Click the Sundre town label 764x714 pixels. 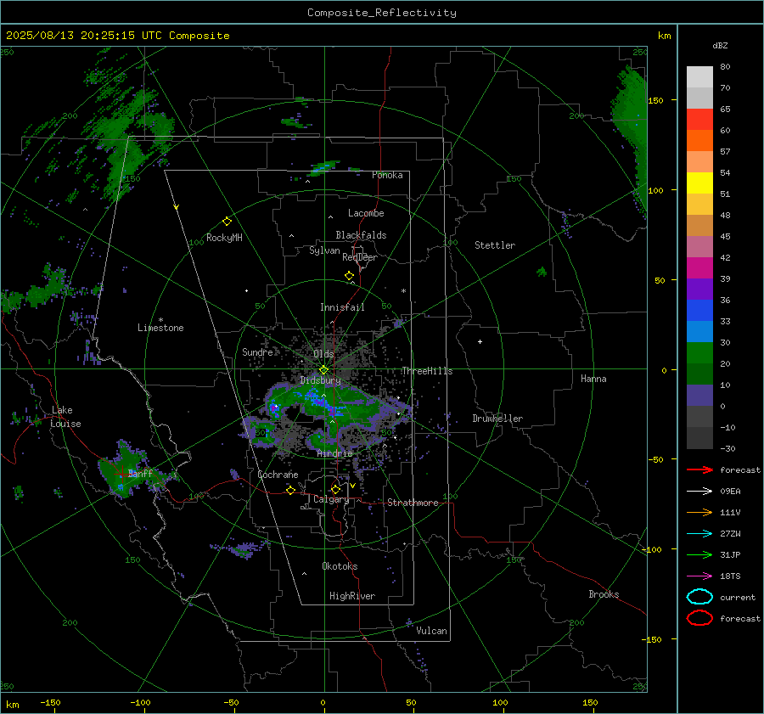(257, 351)
